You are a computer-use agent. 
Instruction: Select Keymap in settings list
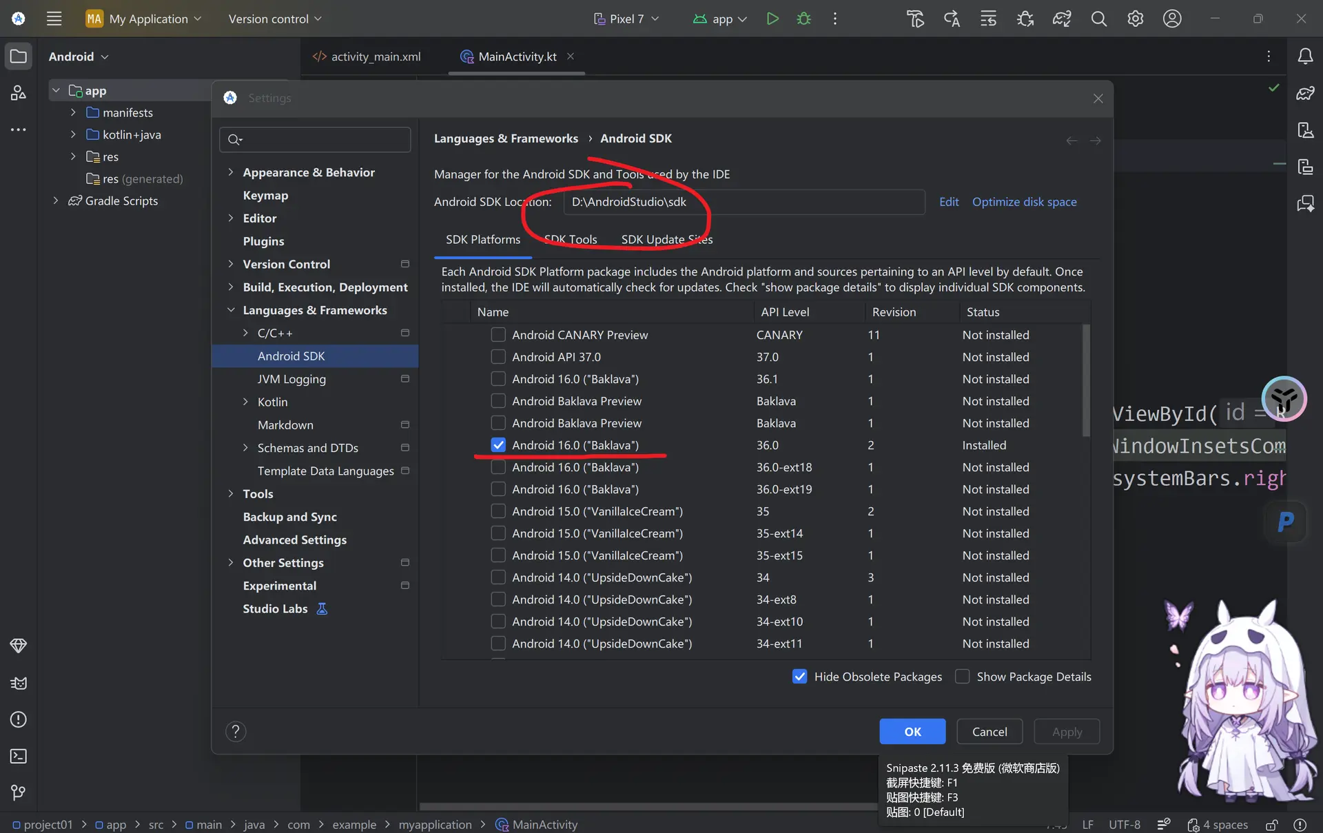click(x=265, y=195)
